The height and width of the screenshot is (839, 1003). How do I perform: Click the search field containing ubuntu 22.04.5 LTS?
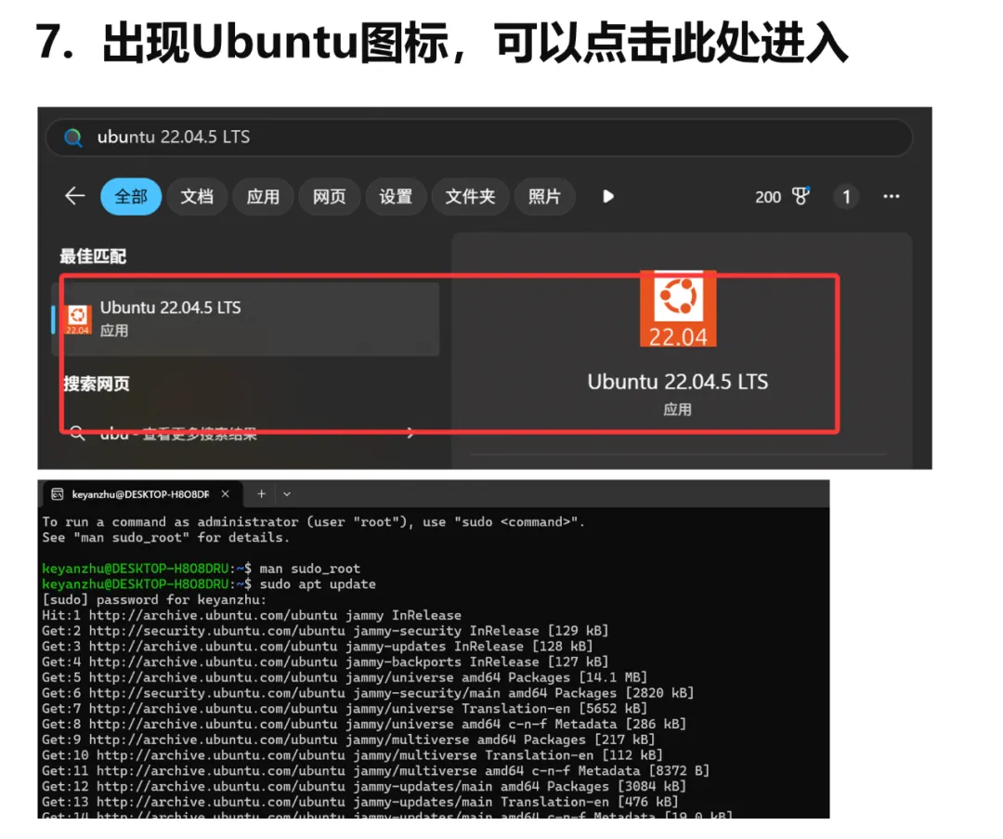click(x=478, y=138)
